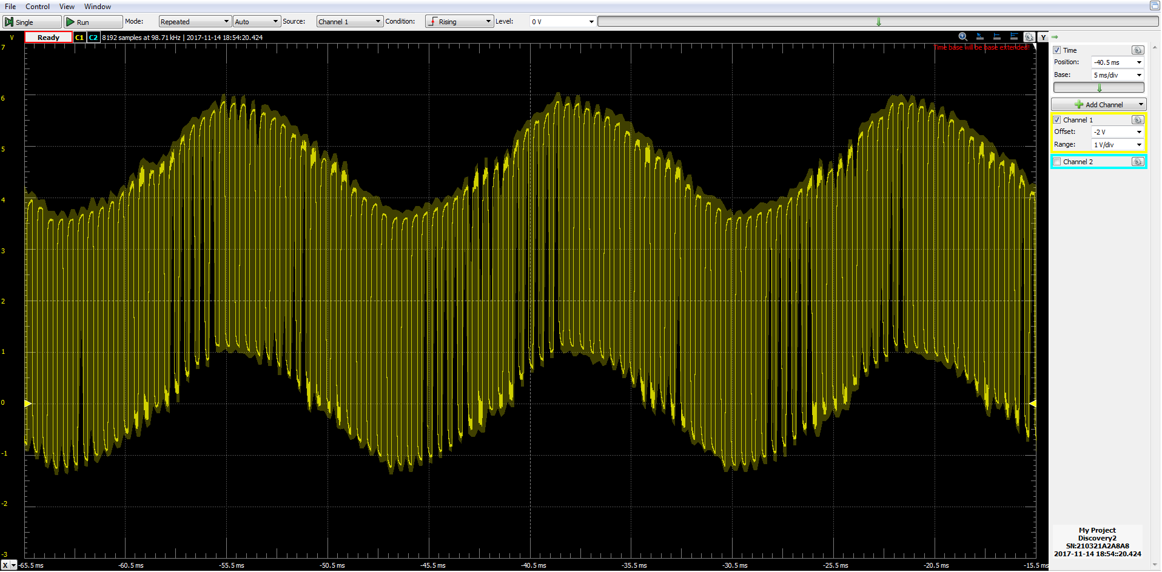Viewport: 1162px width, 572px height.
Task: Select the C2 channel indicator
Action: pyautogui.click(x=93, y=37)
